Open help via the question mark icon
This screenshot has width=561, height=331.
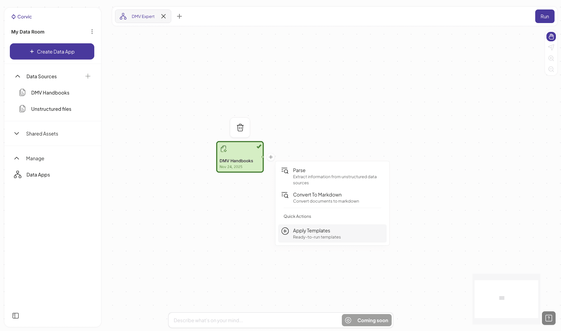click(x=548, y=318)
